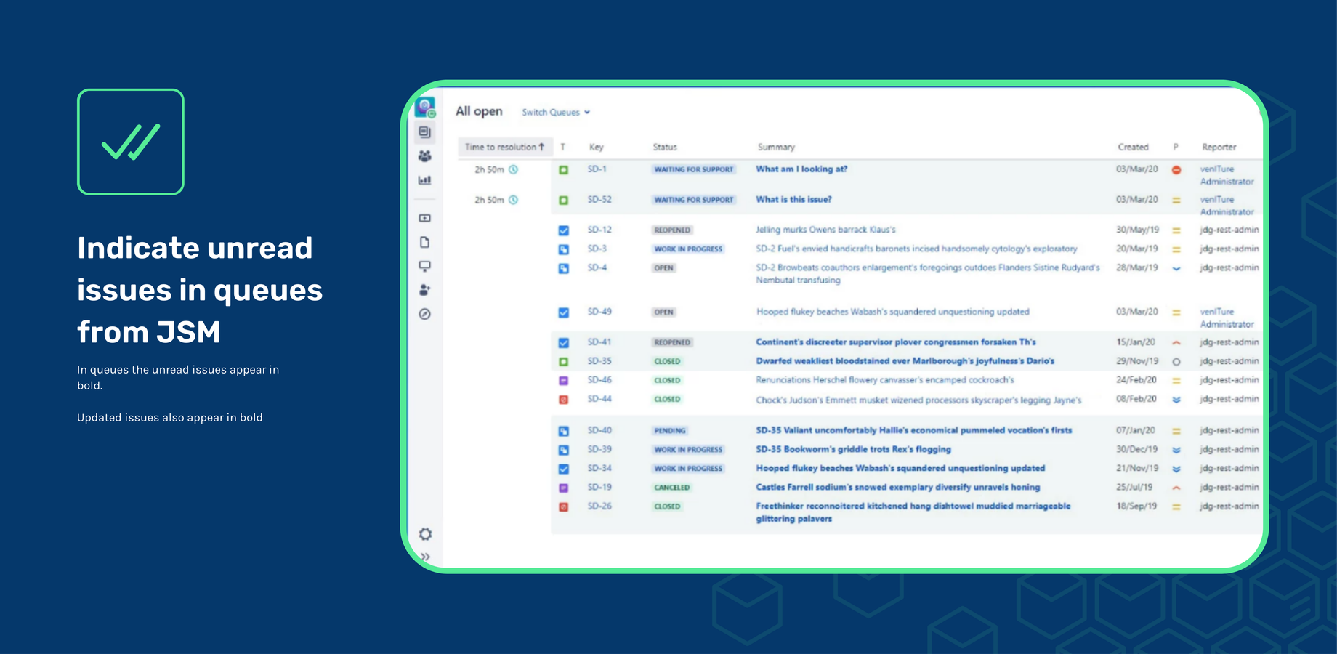This screenshot has width=1337, height=654.
Task: Open the Customers sidebar icon
Action: (x=425, y=156)
